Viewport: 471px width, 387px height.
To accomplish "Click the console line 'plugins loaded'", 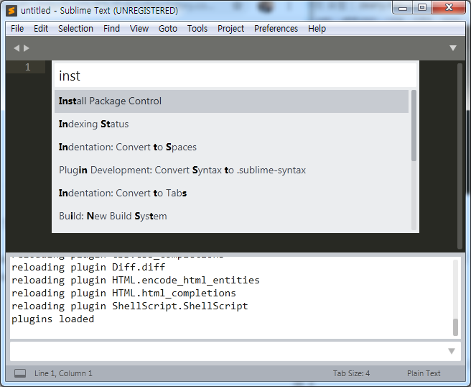I will pos(53,319).
